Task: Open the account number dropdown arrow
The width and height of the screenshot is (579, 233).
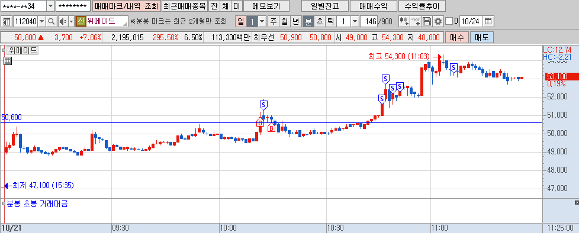Action: (x=50, y=6)
